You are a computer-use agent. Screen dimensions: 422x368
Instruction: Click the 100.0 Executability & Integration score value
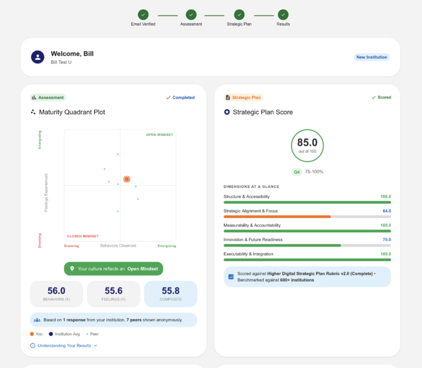[385, 254]
